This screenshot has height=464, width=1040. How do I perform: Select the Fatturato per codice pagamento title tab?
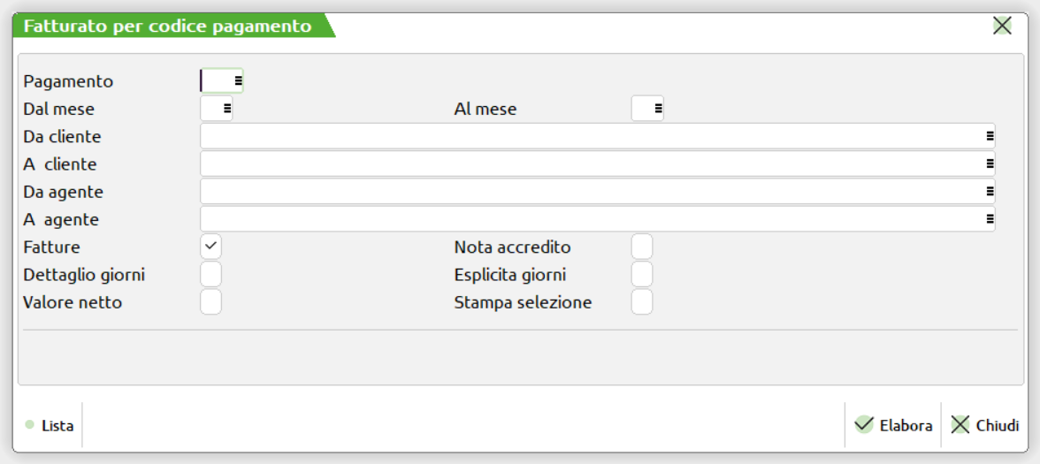tap(168, 26)
